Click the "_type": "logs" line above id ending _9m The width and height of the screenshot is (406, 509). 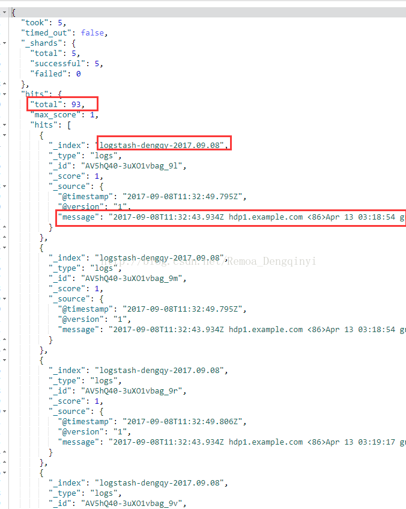pos(85,268)
